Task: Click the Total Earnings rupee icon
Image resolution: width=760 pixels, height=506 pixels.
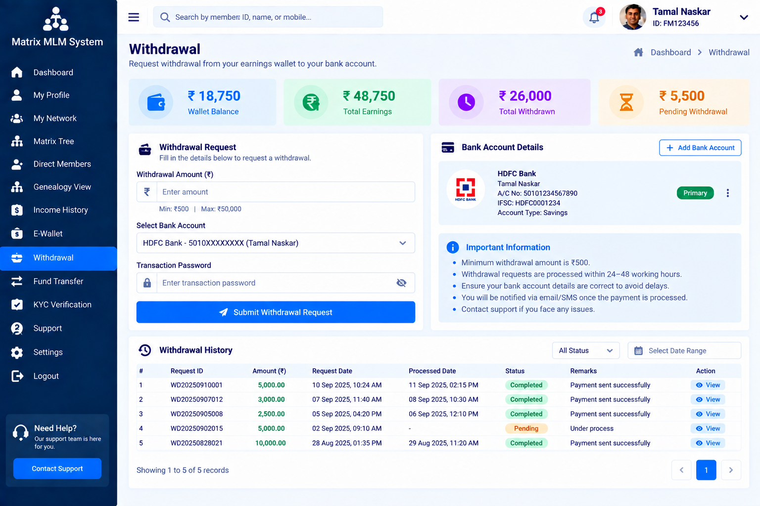Action: 311,102
